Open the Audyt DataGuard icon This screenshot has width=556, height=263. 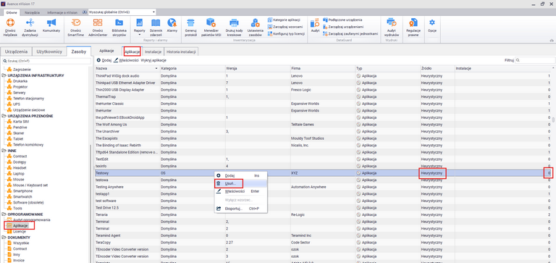point(315,25)
